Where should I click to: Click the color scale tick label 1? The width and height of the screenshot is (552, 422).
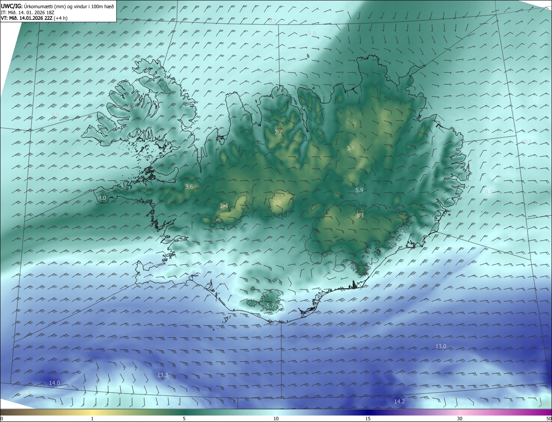pyautogui.click(x=92, y=419)
